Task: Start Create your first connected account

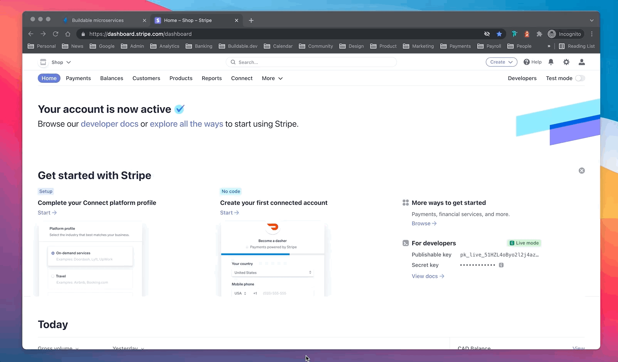Action: click(x=230, y=213)
